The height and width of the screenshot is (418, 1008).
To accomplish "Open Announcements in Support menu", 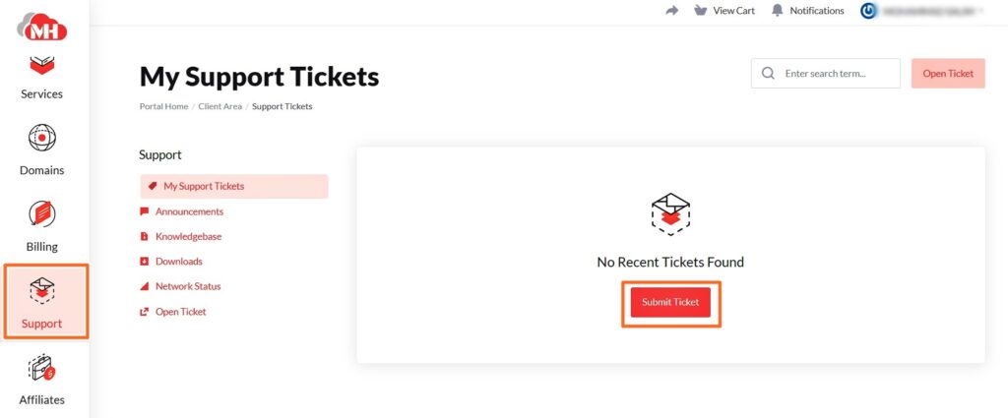I will [x=189, y=211].
